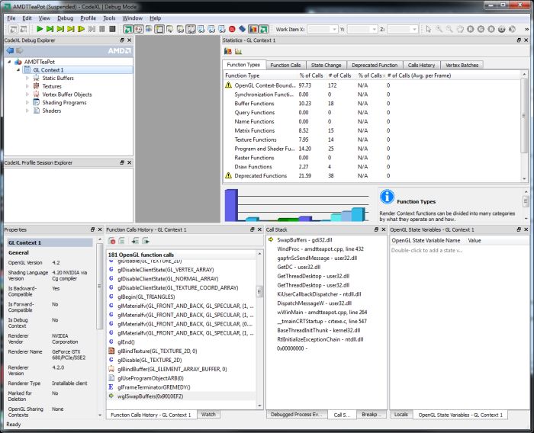Click the back arrow in Debug Explorer
Viewport: 534px width, 433px height.
pos(10,51)
